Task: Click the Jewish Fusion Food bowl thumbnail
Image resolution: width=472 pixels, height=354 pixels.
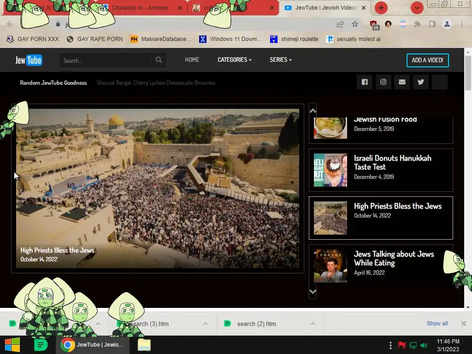Action: coord(330,128)
